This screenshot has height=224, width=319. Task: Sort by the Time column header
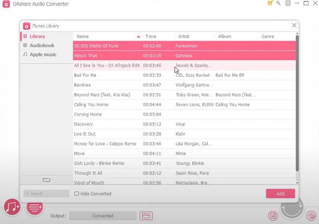tap(151, 36)
